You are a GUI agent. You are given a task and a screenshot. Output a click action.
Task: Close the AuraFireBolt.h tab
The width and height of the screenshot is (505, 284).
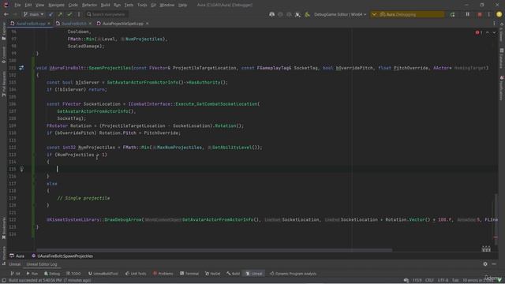90,24
